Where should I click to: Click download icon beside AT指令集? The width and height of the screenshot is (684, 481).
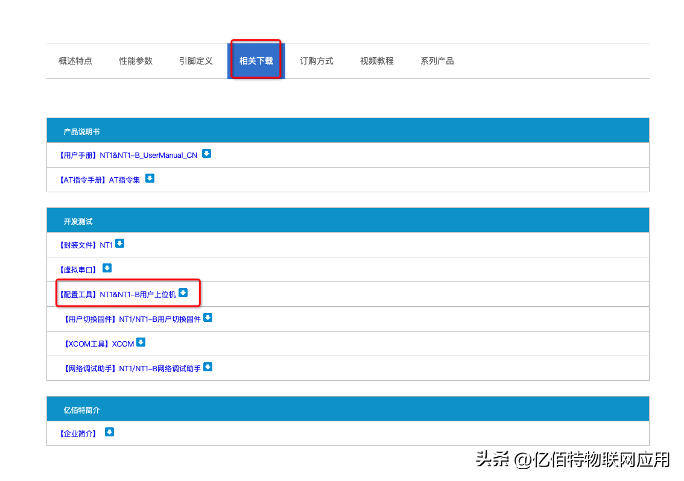[150, 178]
